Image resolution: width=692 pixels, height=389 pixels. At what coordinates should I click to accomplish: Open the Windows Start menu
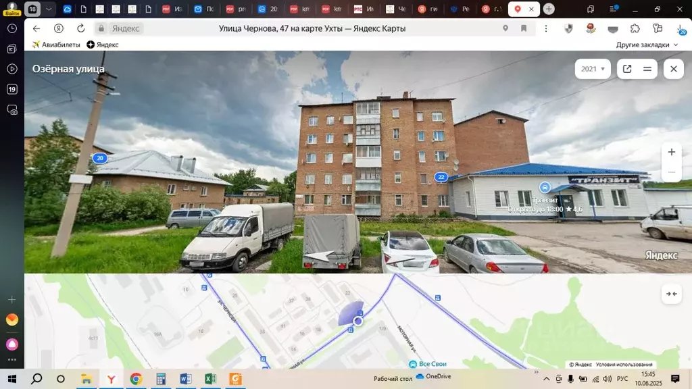(12, 379)
